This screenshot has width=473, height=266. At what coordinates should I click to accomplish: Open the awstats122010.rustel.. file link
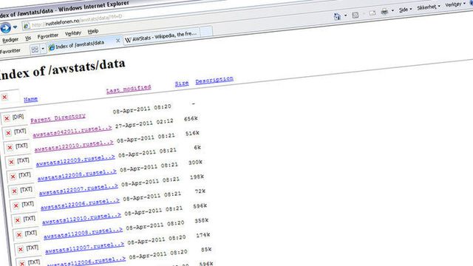(74, 146)
